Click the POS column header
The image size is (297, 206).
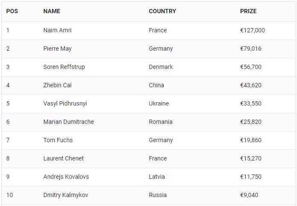tap(12, 11)
